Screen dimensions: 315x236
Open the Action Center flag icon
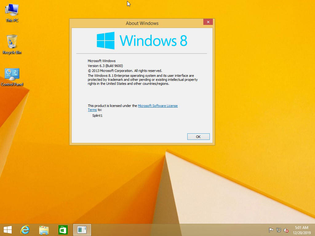click(x=271, y=230)
